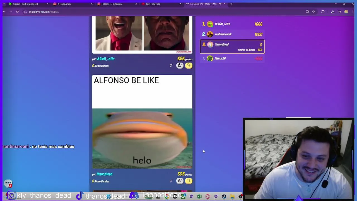Close the Kick Dashboard tab
Viewport: 357px width, 201px height.
[47, 4]
